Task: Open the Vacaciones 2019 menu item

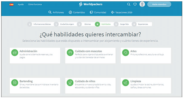Action: click(124, 12)
